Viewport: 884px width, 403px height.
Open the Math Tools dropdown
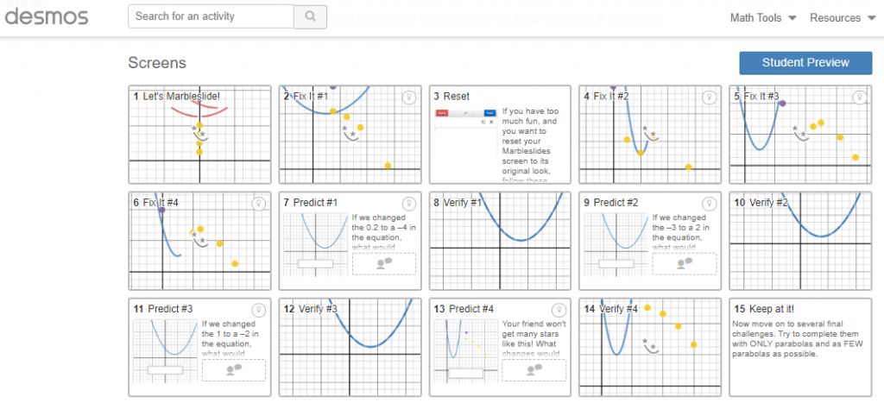tap(763, 18)
